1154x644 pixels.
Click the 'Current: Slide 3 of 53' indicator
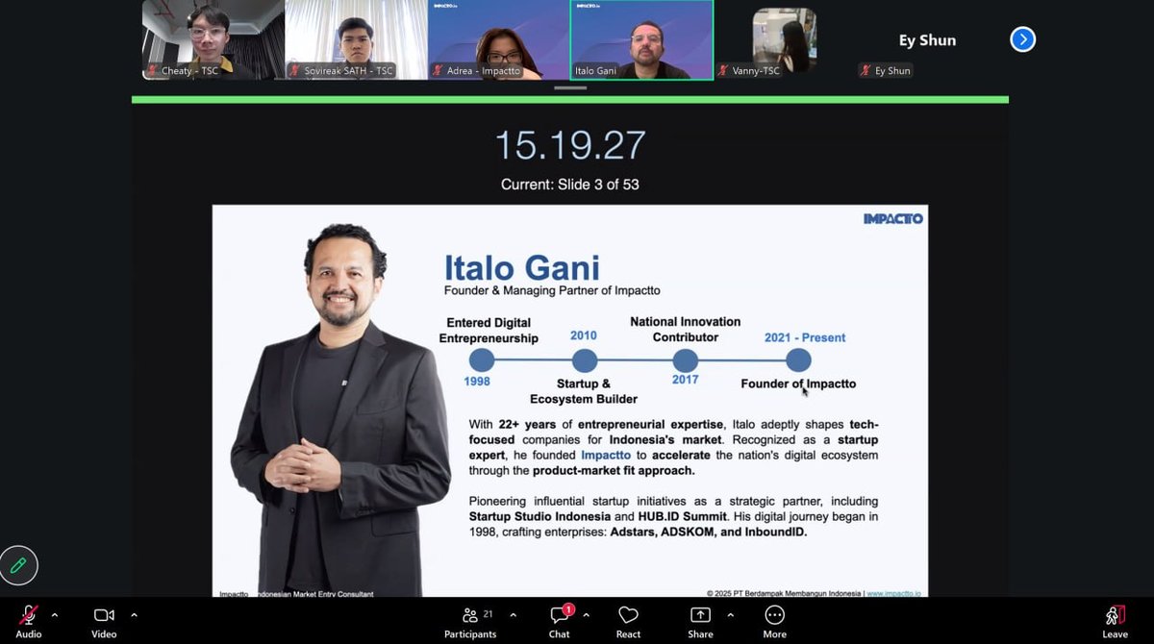point(570,184)
